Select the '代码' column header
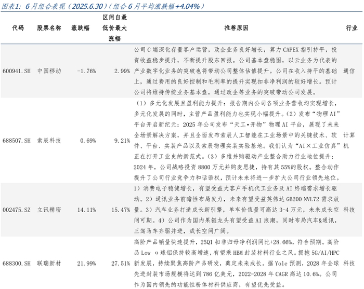This screenshot has width=364, height=289. [x=18, y=28]
